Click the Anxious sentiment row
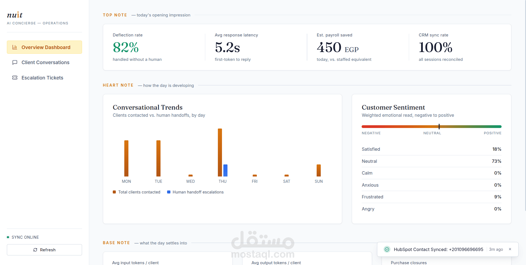Viewport: 526px width, 265px height. click(431, 185)
